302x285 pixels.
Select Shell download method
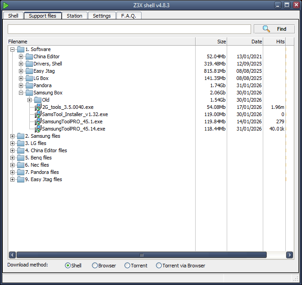(x=68, y=266)
